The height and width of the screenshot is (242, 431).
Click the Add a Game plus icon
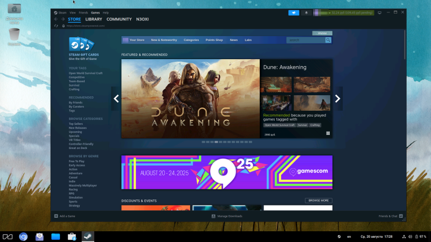pos(56,216)
